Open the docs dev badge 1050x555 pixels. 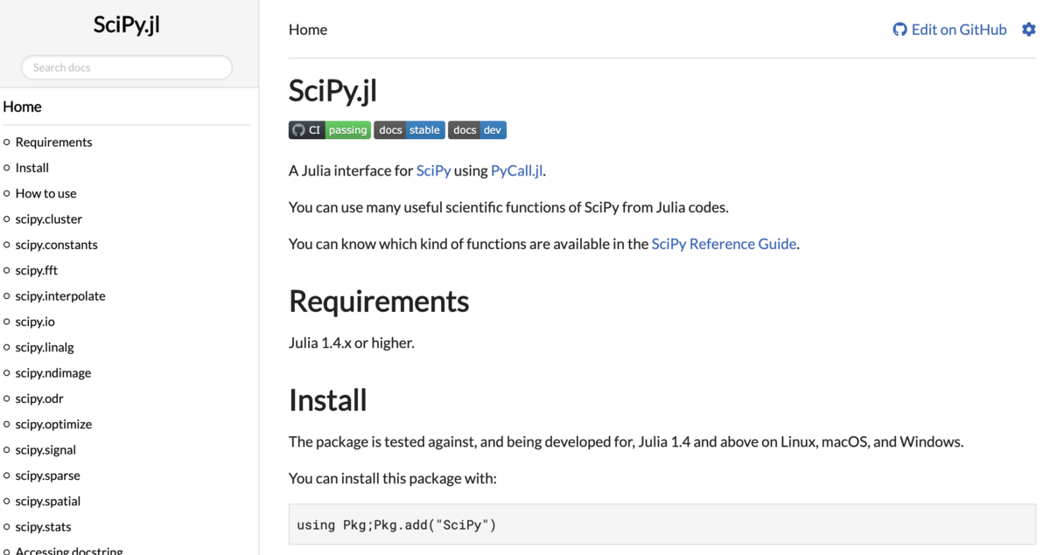click(477, 130)
